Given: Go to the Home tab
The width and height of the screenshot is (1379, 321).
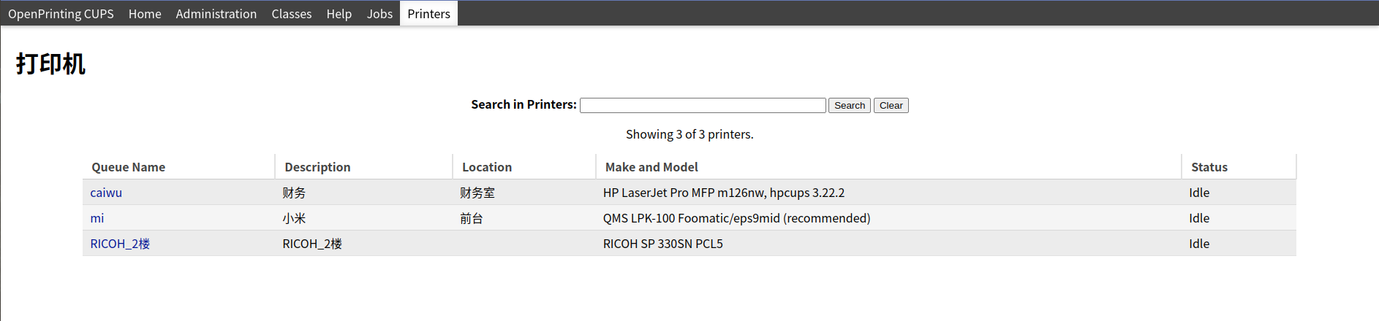Looking at the screenshot, I should pos(145,14).
